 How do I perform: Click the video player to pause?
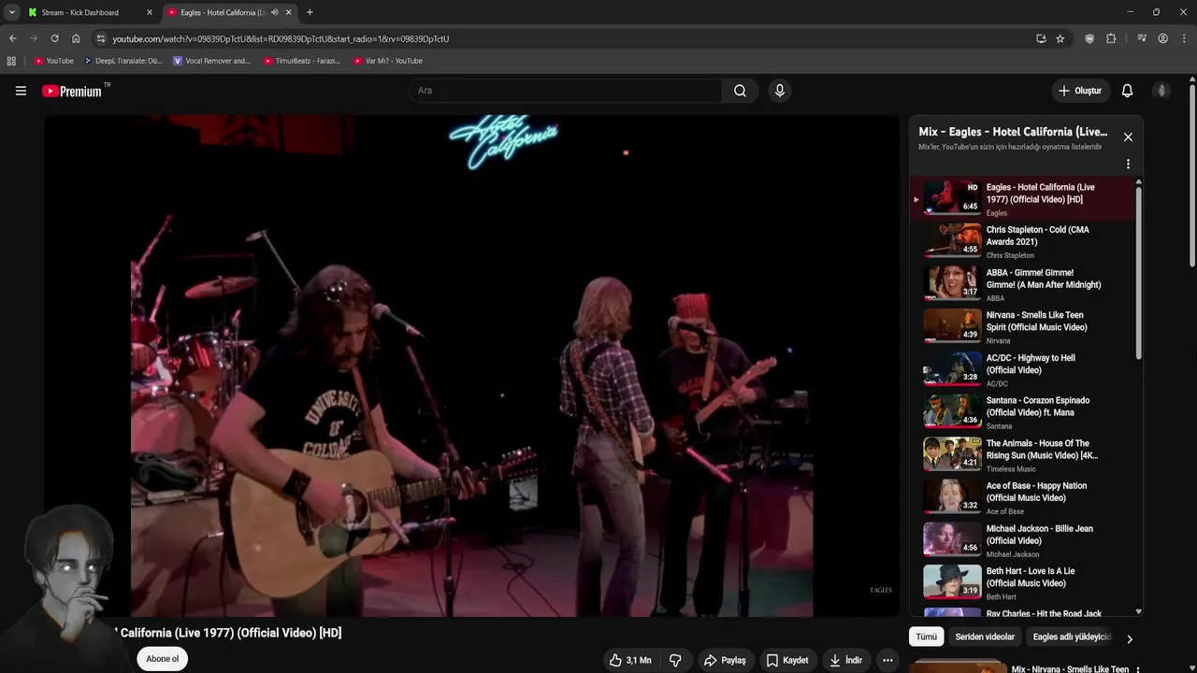[471, 365]
